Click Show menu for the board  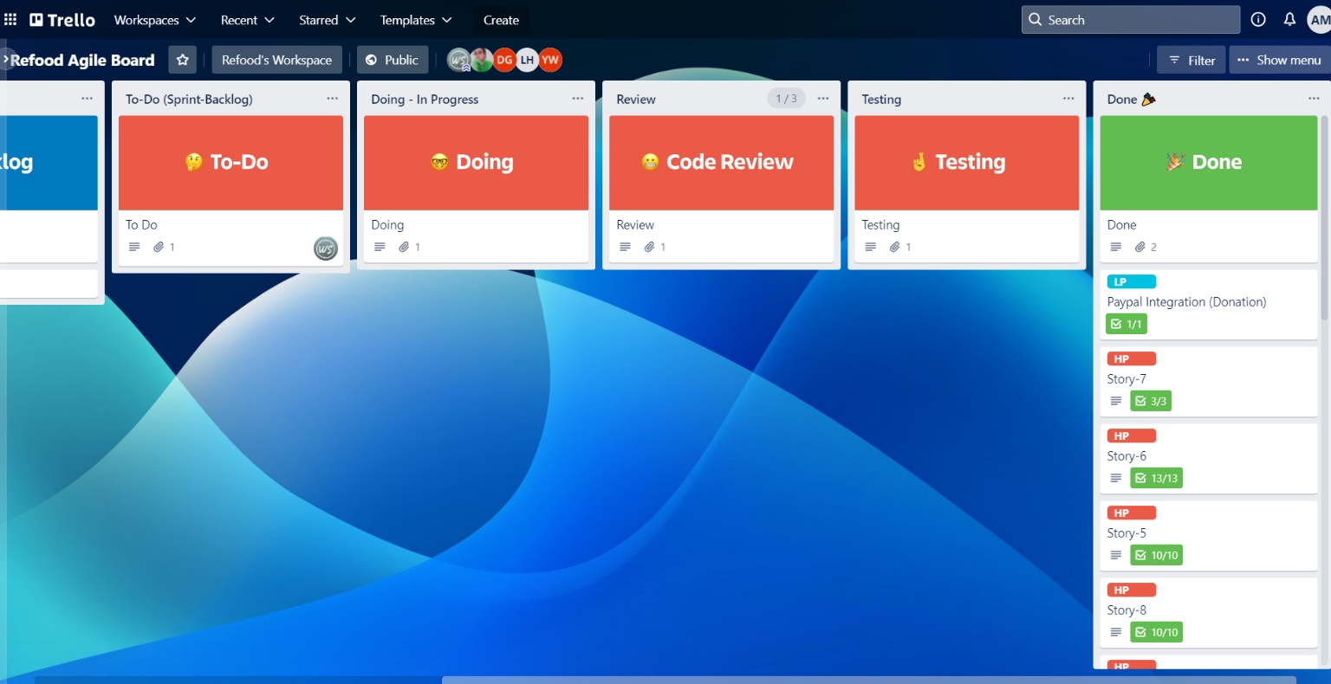coord(1279,60)
